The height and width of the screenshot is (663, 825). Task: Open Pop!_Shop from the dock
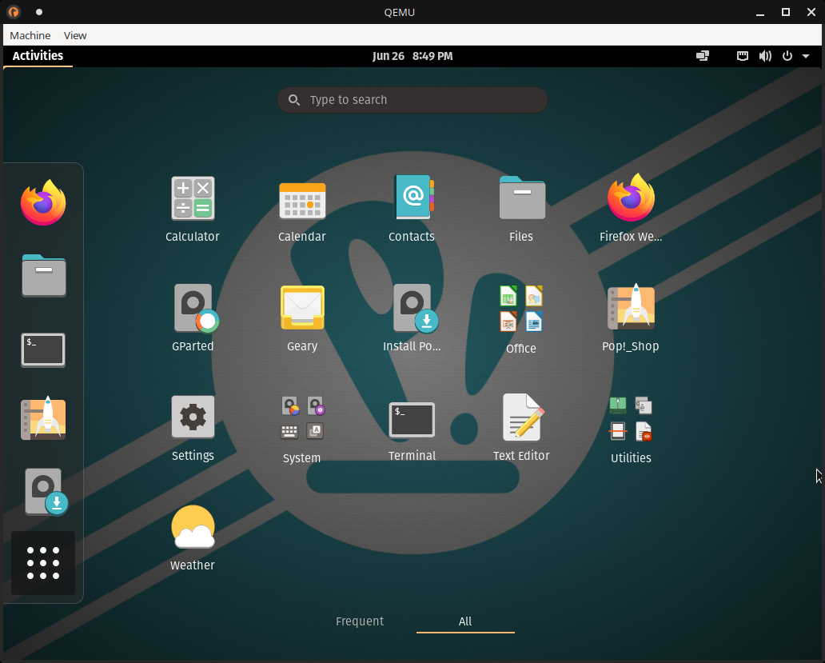pyautogui.click(x=43, y=418)
